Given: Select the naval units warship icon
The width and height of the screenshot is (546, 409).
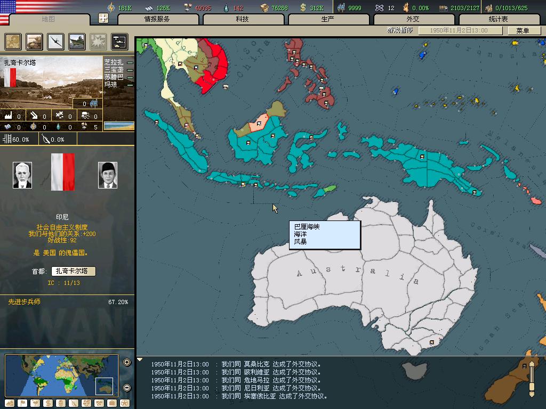Looking at the screenshot, I should (x=77, y=41).
